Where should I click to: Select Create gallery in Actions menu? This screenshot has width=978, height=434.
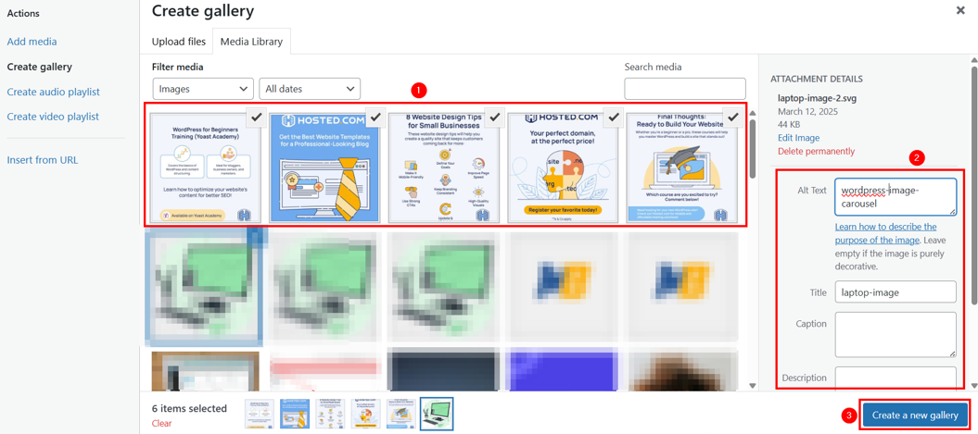39,67
